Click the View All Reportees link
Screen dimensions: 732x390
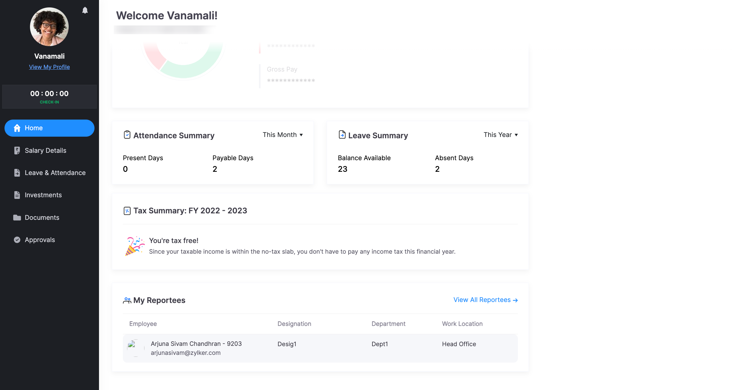(x=485, y=300)
